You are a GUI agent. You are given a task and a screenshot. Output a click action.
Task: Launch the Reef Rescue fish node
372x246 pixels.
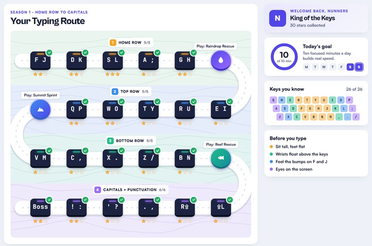[x=221, y=158]
